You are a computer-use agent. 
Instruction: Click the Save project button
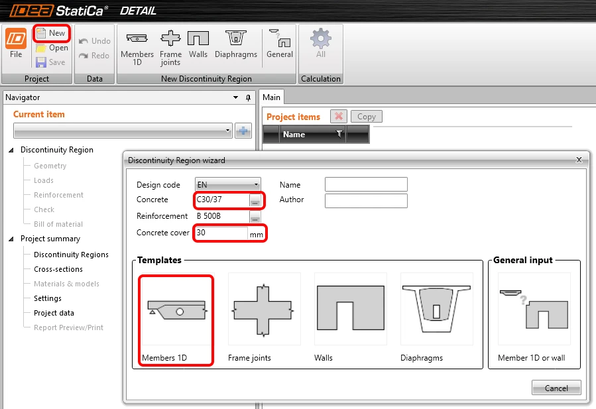click(50, 62)
